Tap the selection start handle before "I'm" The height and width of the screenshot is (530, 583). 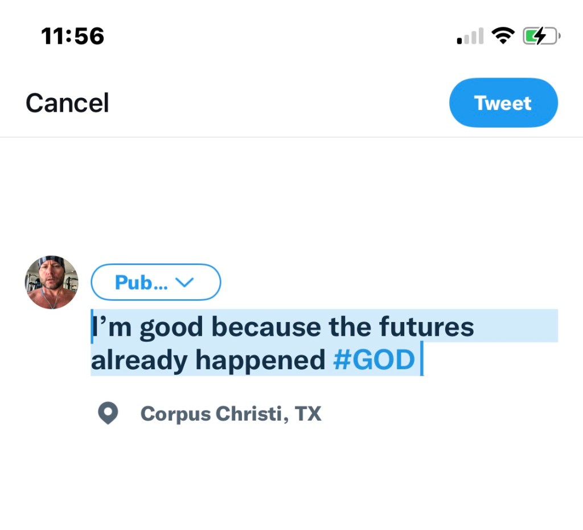92,327
